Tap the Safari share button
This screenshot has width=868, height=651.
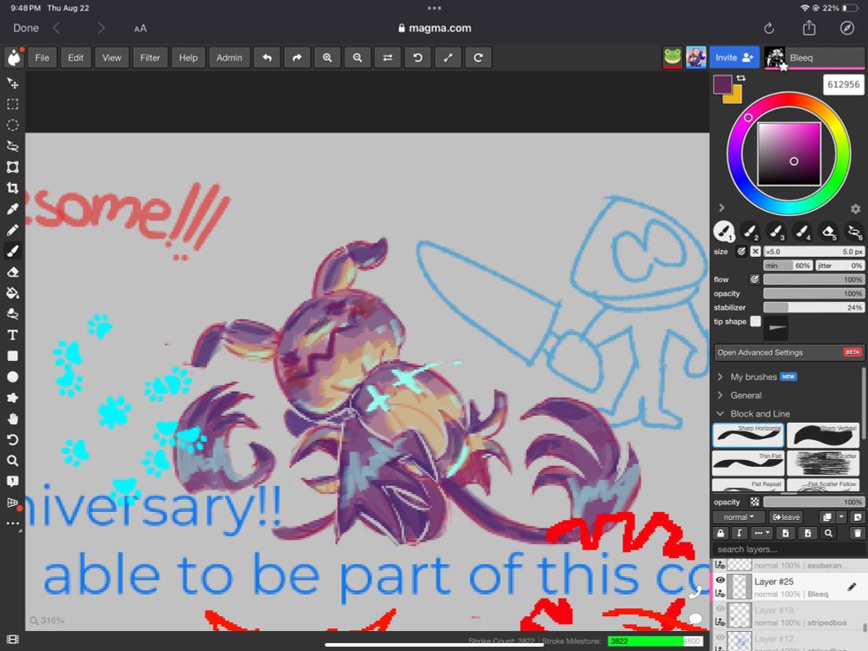[x=809, y=28]
